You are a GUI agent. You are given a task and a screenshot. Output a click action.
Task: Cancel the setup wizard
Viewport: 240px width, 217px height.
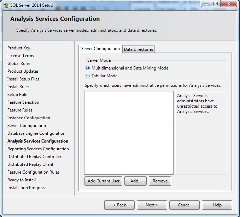click(x=184, y=205)
